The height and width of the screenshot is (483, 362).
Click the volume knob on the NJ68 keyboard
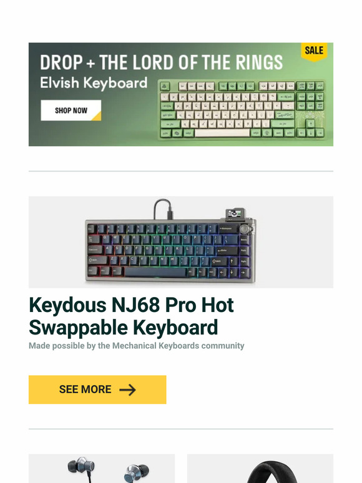[245, 228]
